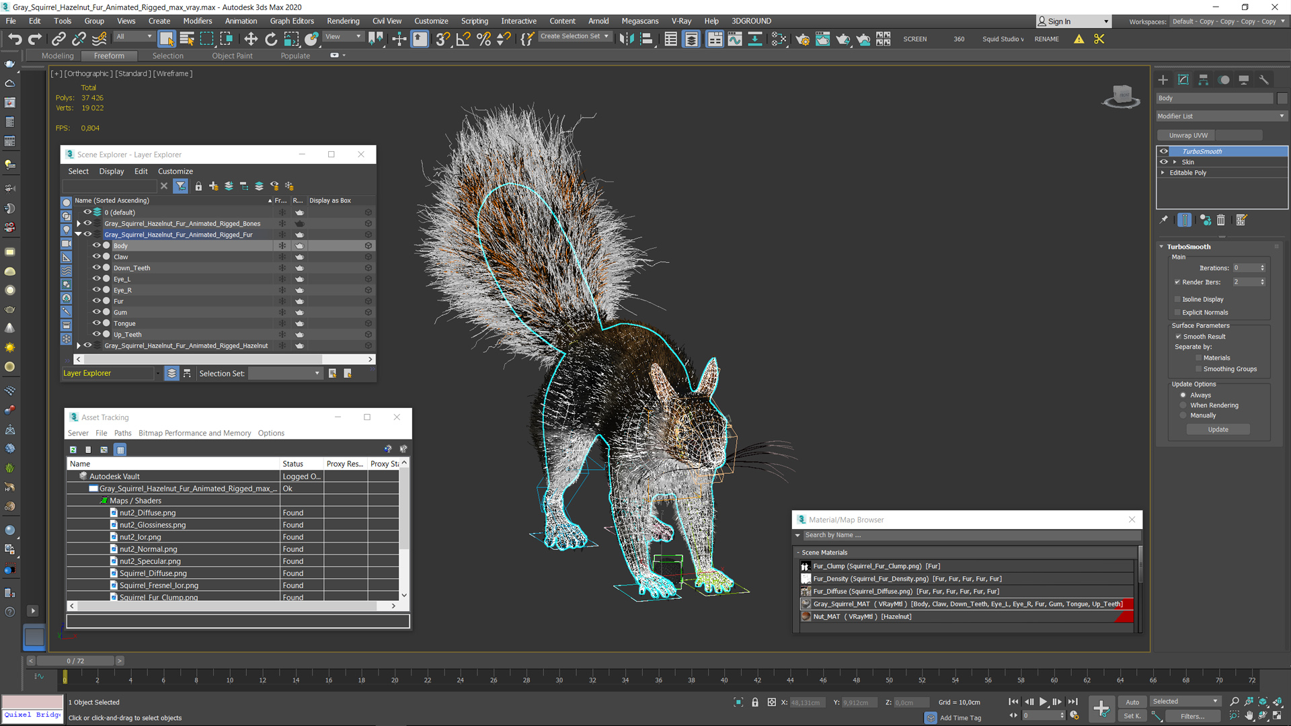Viewport: 1291px width, 726px height.
Task: Expand the Gray_Squirrel Rigged_Hazelnut layer
Action: click(x=79, y=346)
